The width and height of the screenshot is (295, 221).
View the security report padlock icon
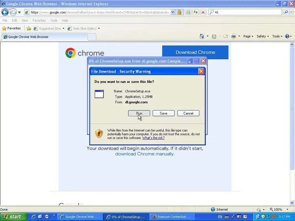point(179,12)
